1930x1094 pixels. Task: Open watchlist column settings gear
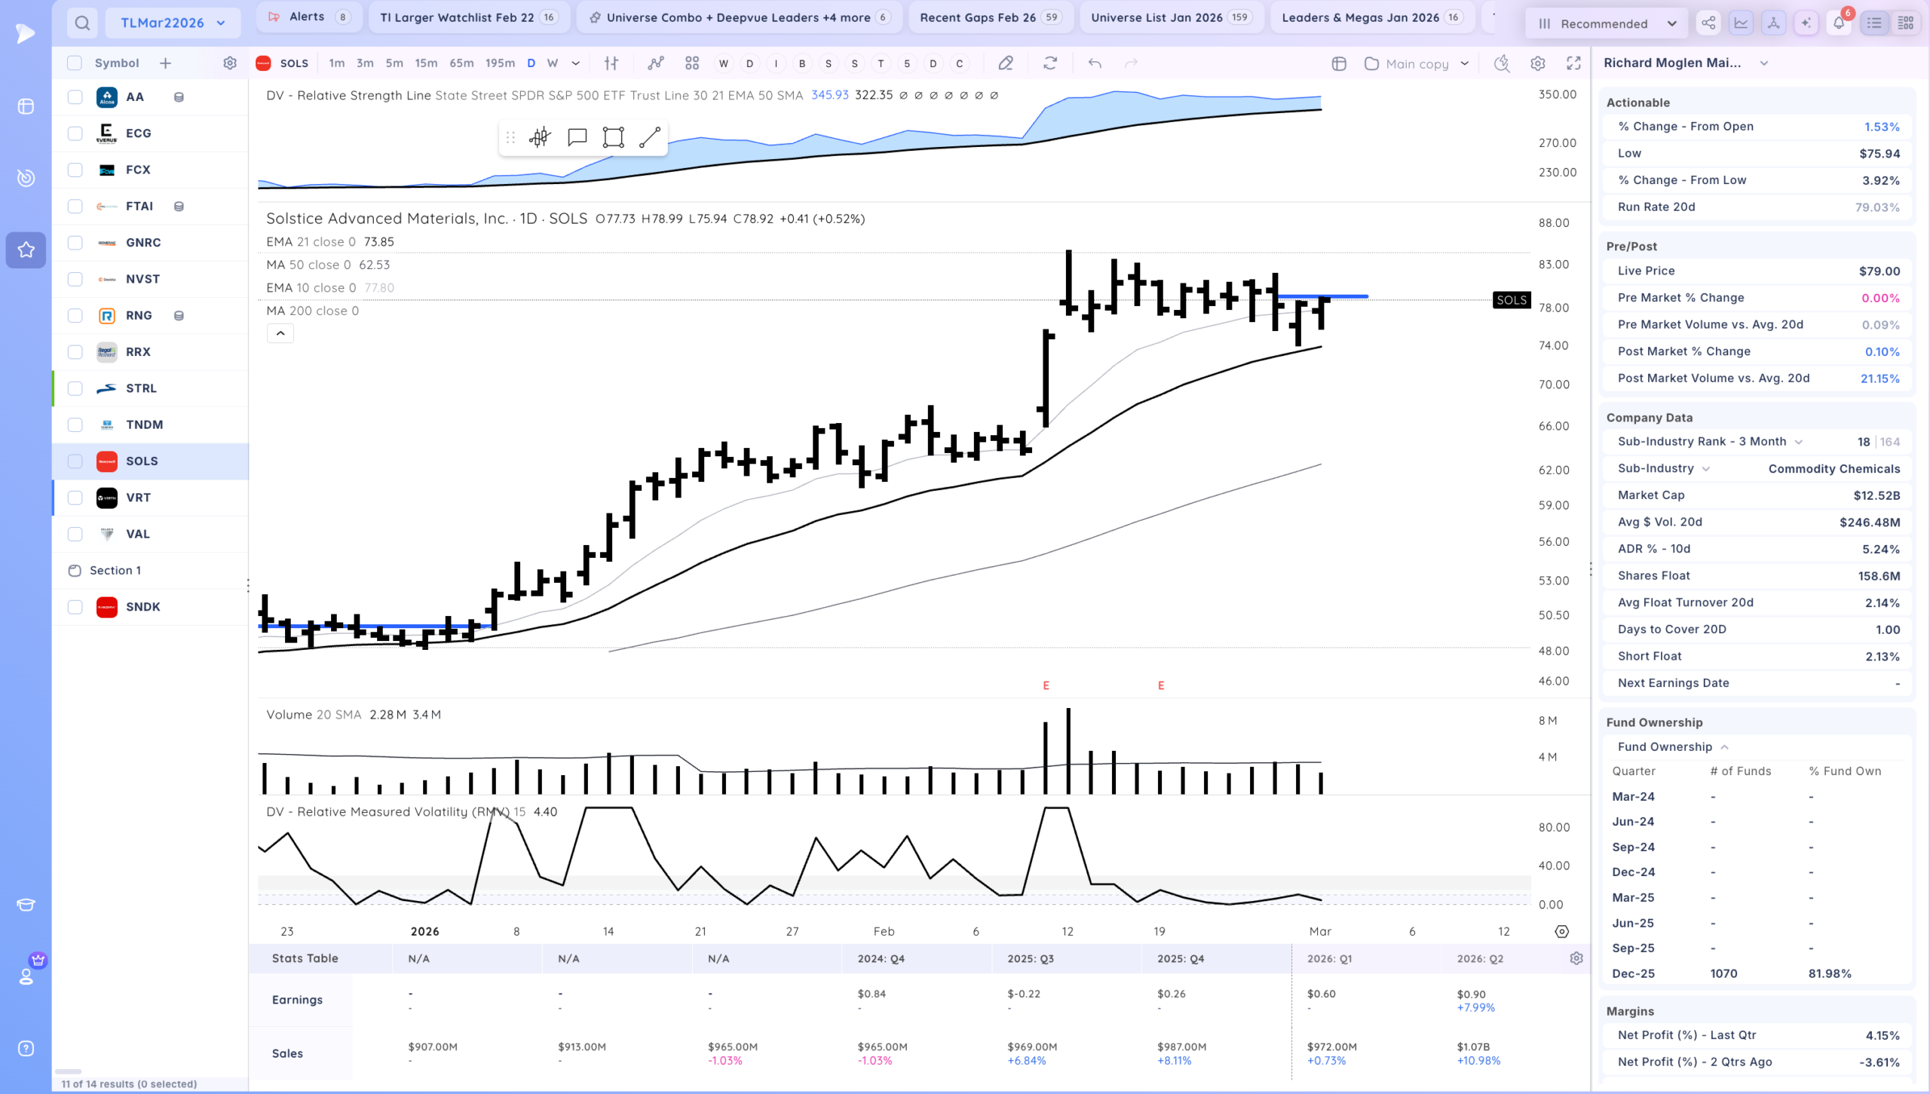tap(230, 63)
